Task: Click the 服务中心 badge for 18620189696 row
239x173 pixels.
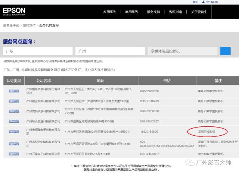Action: point(14,132)
